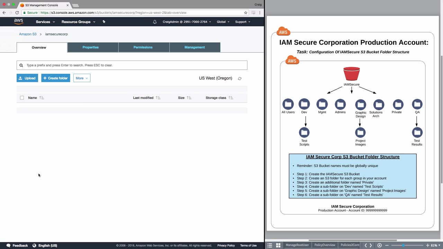Click the Secure padlock in address bar
Image resolution: width=443 pixels, height=249 pixels.
24,13
